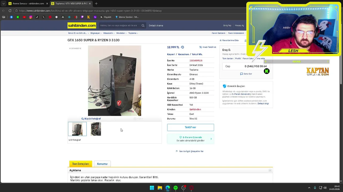343x192 pixels.
Task: Open Favori İlanlarım
Action: click(218, 33)
